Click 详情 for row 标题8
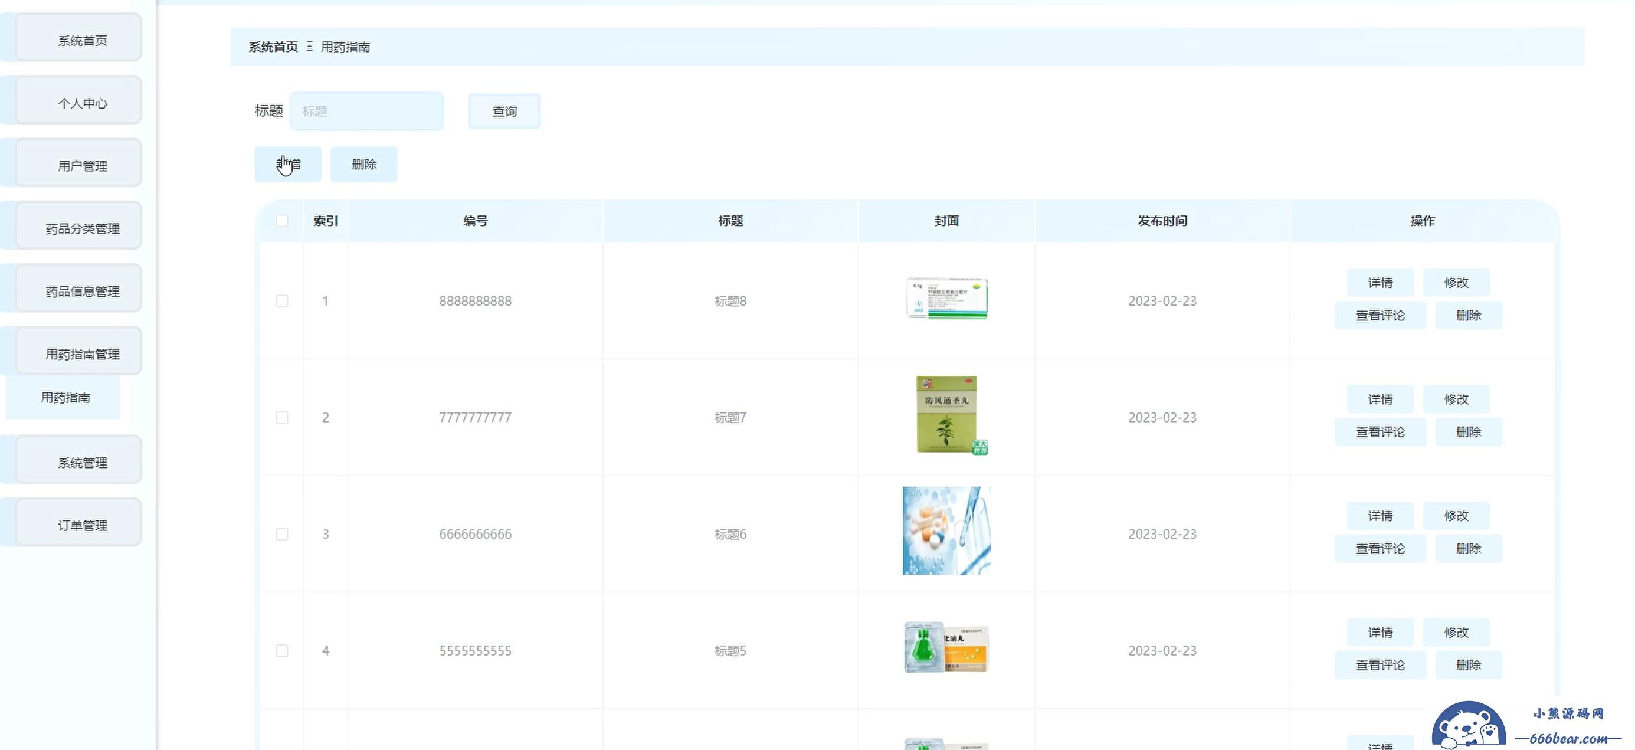Viewport: 1635px width, 750px height. click(1381, 283)
